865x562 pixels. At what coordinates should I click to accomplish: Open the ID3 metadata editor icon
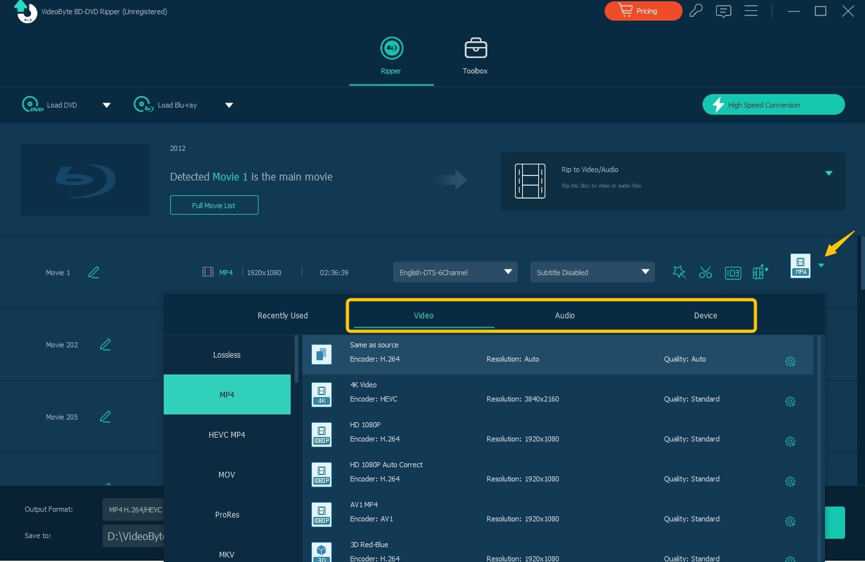click(x=733, y=273)
